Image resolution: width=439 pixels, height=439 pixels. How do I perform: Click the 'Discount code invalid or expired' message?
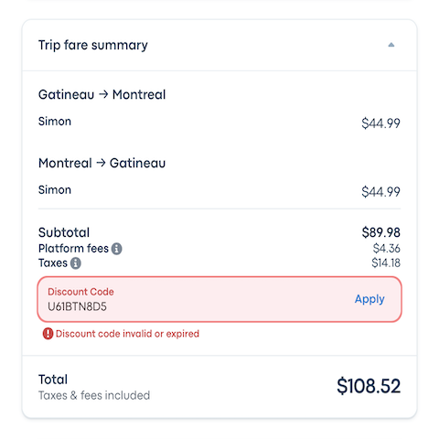pyautogui.click(x=127, y=334)
